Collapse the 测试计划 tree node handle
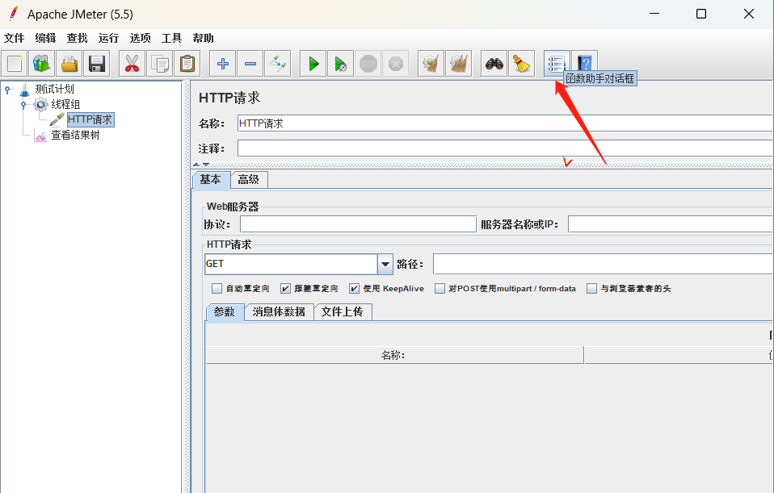 7,90
